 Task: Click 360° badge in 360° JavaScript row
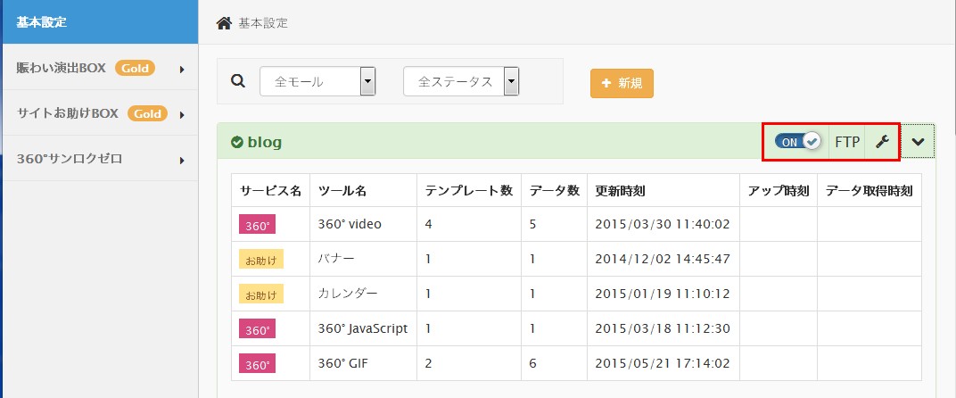tap(258, 329)
